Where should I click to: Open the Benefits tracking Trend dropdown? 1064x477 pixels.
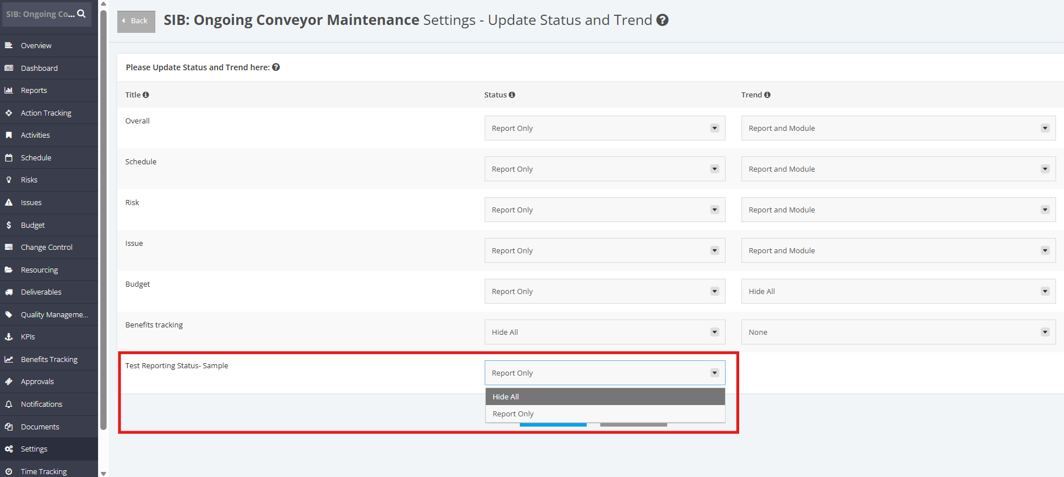[x=898, y=332]
